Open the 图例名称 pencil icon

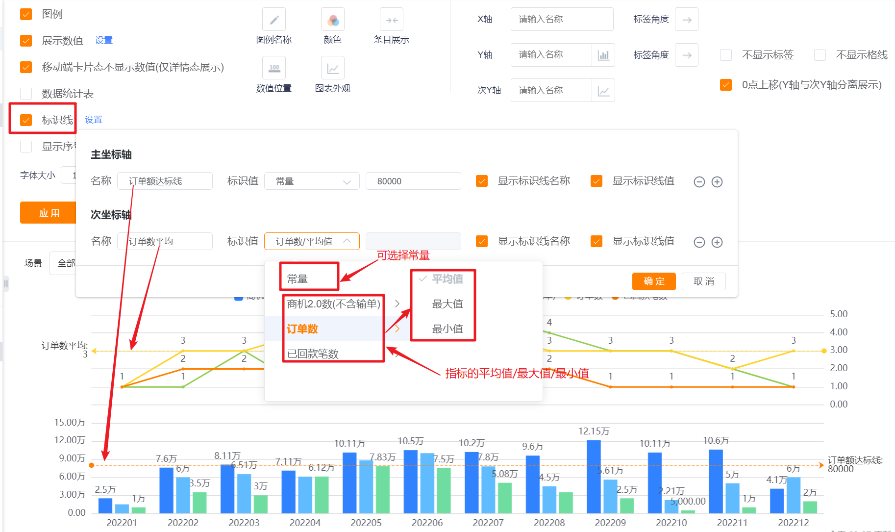pyautogui.click(x=274, y=20)
